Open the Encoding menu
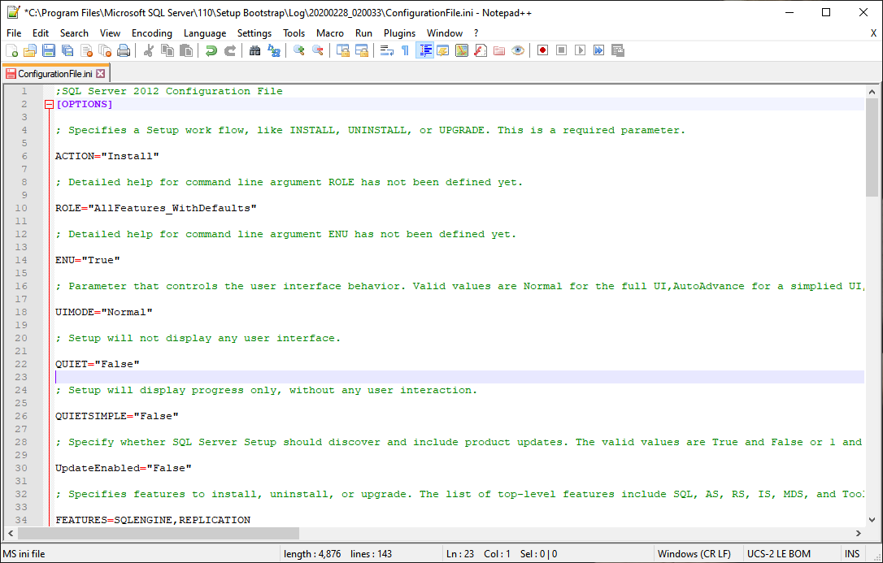The height and width of the screenshot is (563, 883). (152, 33)
